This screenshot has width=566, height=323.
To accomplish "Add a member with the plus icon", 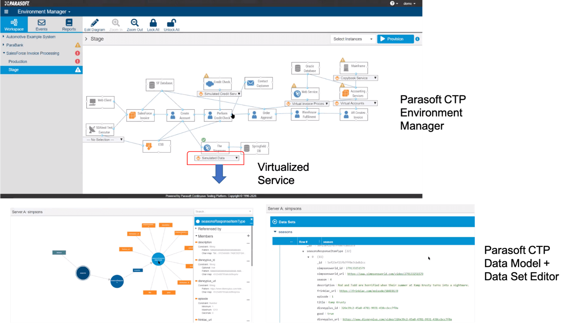I will (248, 236).
